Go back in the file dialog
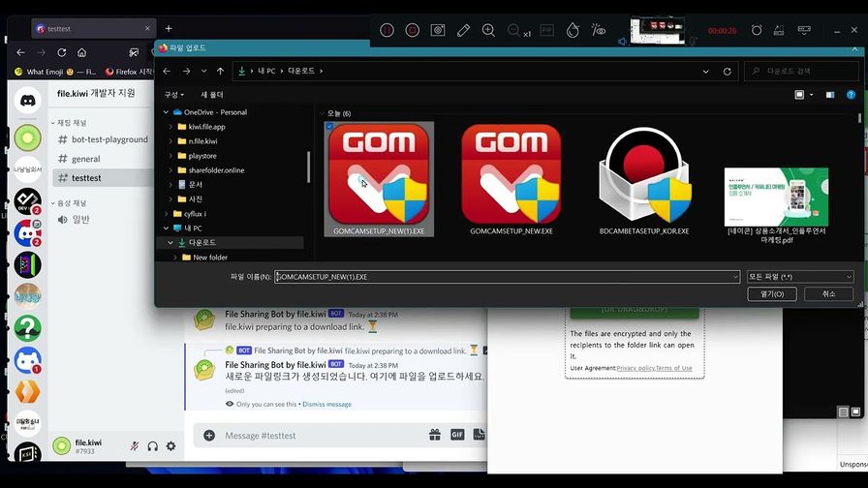The height and width of the screenshot is (488, 868). (167, 72)
